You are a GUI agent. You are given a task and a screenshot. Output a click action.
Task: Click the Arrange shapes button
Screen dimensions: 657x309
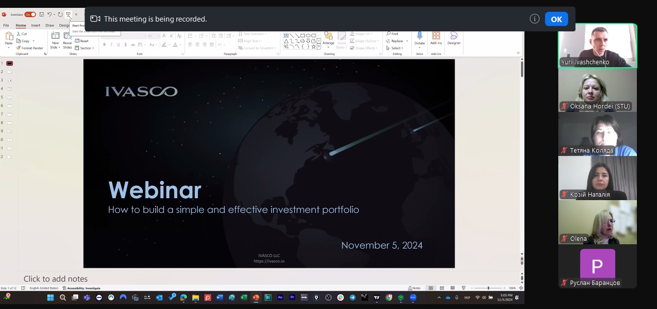(x=328, y=39)
